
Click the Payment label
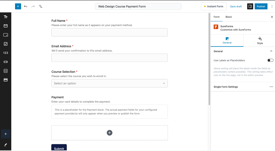pyautogui.click(x=57, y=97)
